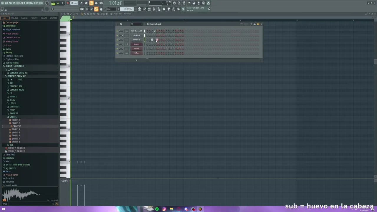377x212 pixels.
Task: Select the SNARES 8 sample
Action: (16, 142)
